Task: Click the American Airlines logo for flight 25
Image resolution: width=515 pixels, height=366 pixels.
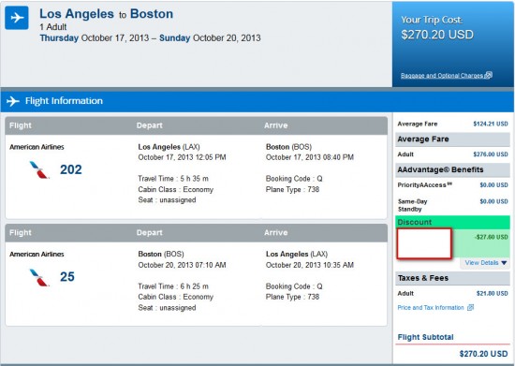Action: click(x=39, y=277)
